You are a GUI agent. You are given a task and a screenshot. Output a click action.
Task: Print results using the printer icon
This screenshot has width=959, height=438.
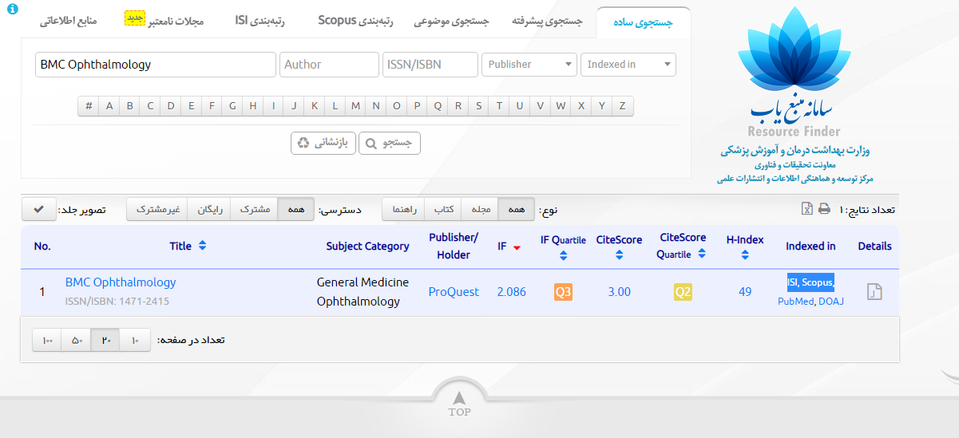click(824, 209)
